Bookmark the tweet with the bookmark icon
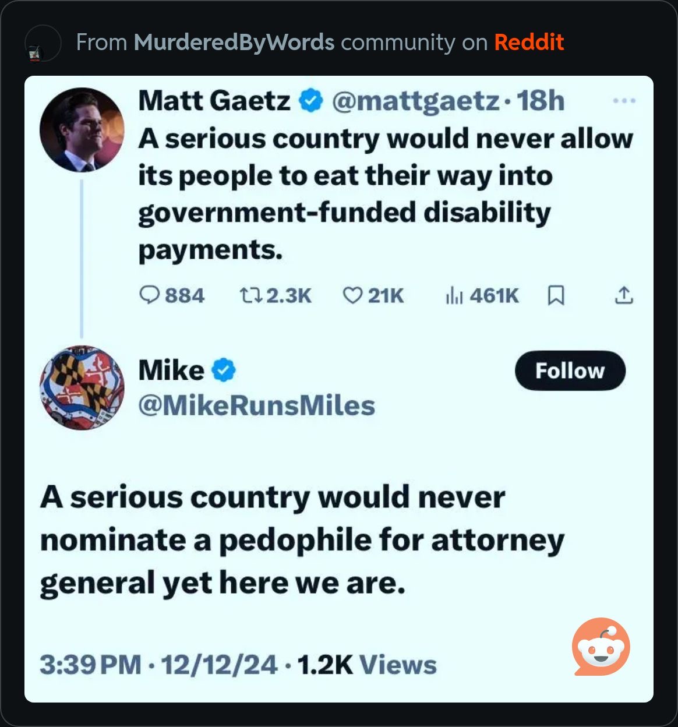The image size is (678, 727). coord(556,297)
